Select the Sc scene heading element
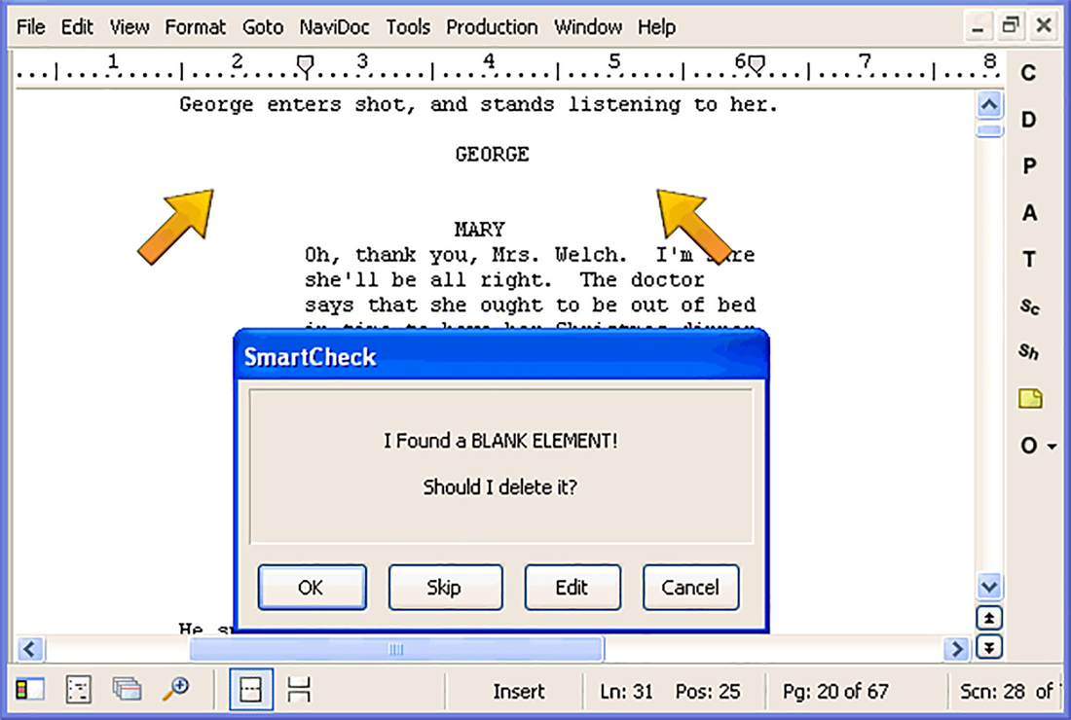This screenshot has height=720, width=1071. point(1029,306)
